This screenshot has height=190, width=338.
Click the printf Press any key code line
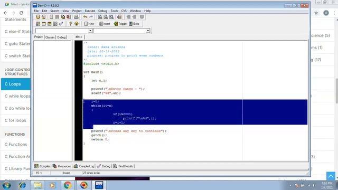pyautogui.click(x=129, y=131)
